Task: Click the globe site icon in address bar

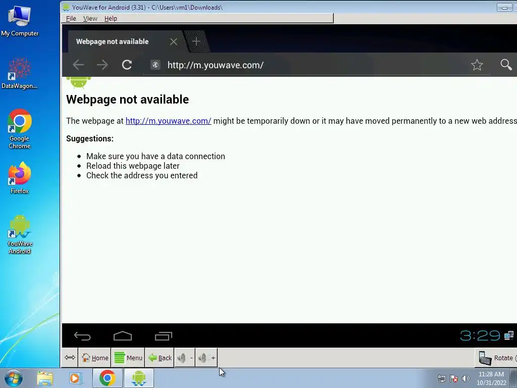Action: pos(156,65)
